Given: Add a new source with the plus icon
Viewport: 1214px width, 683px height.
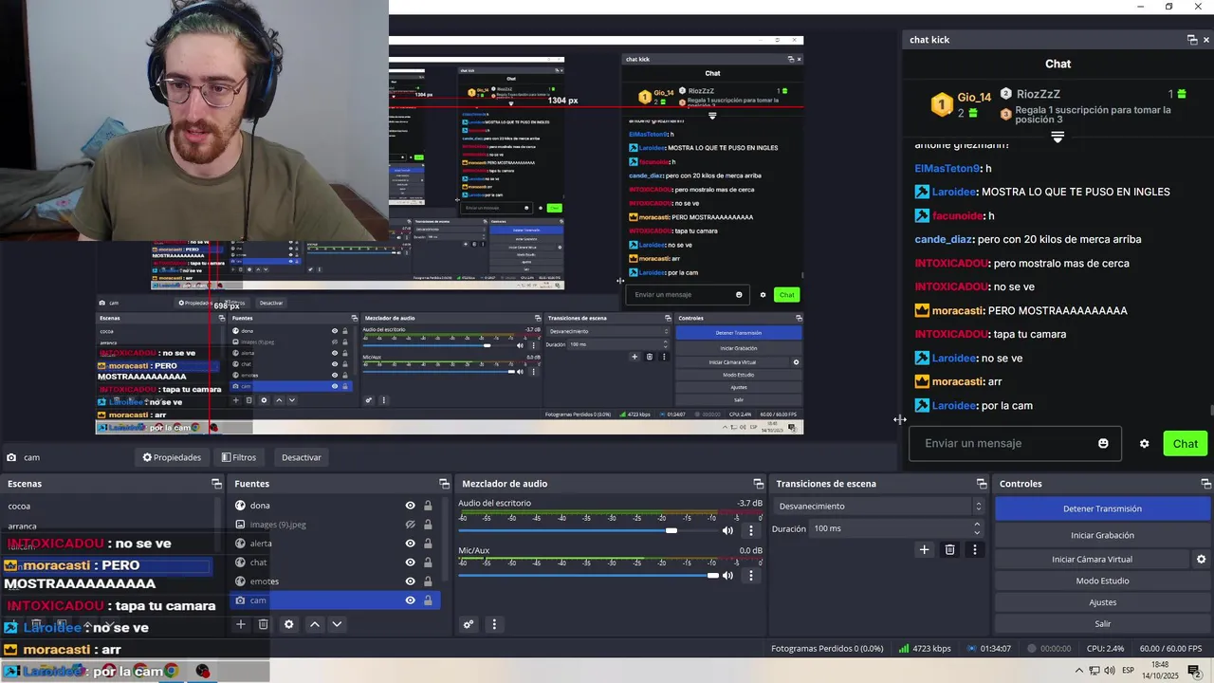Looking at the screenshot, I should pyautogui.click(x=241, y=624).
